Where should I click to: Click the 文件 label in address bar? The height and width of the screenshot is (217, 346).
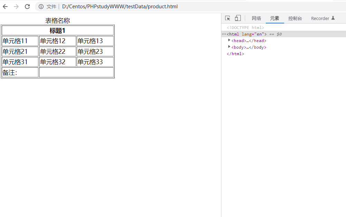click(x=51, y=7)
